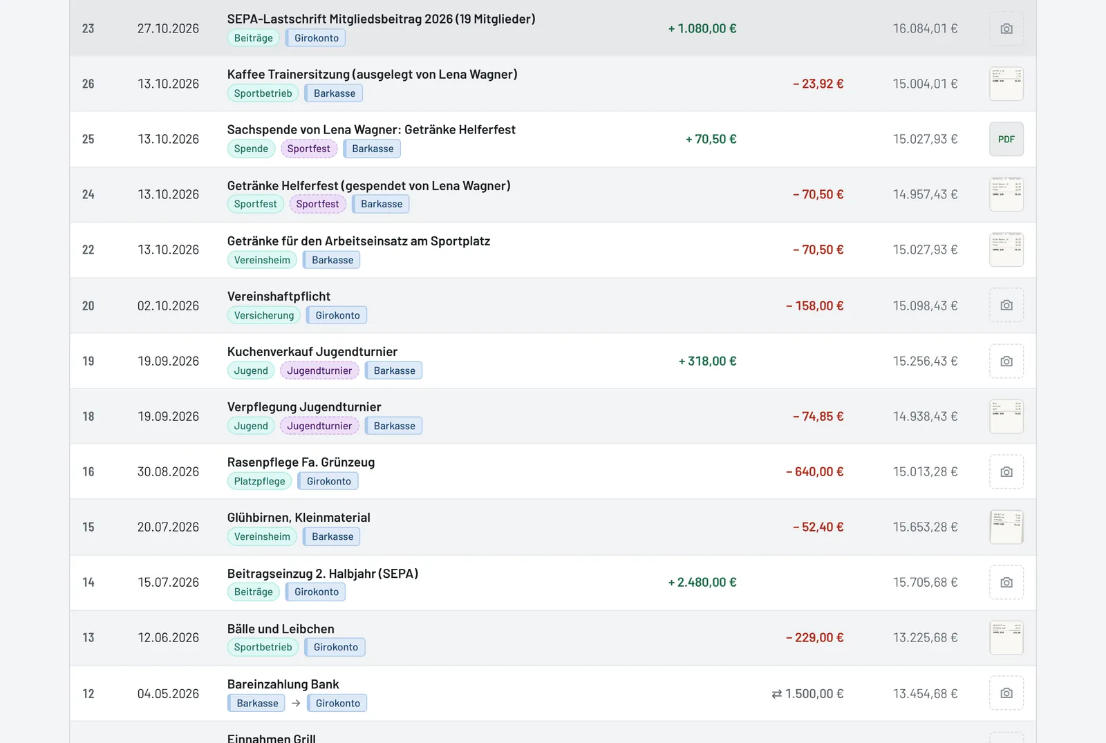This screenshot has height=743, width=1106.
Task: Select Sportbetrieb tag on Kaffee Trainersitzung
Action: click(263, 93)
